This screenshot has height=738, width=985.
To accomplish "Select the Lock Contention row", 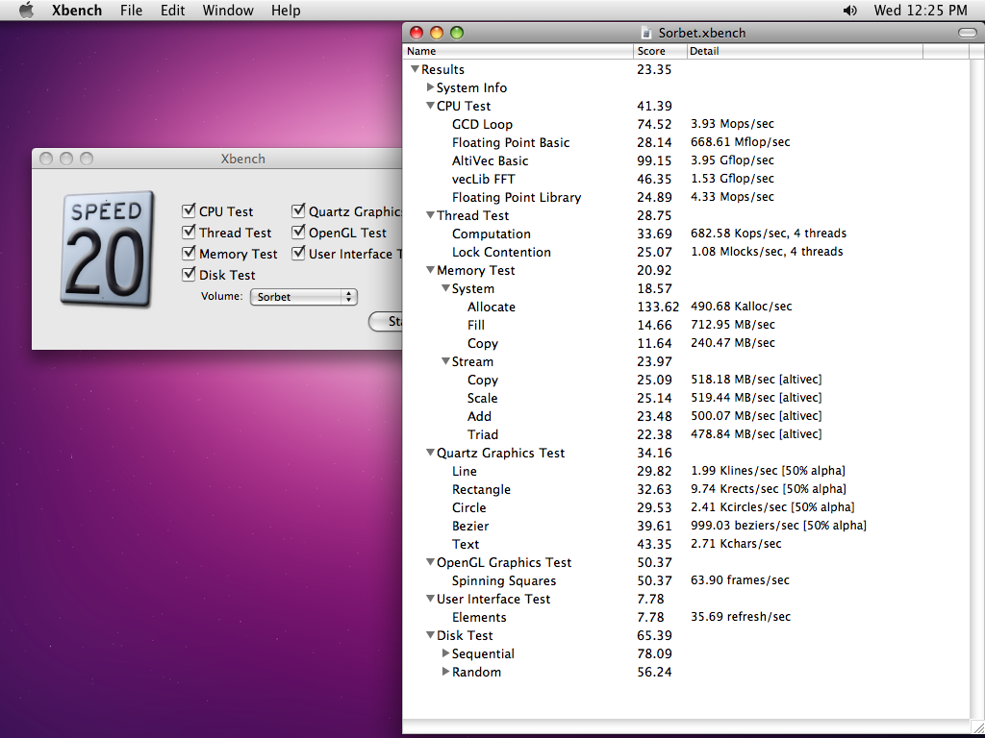I will pyautogui.click(x=686, y=252).
